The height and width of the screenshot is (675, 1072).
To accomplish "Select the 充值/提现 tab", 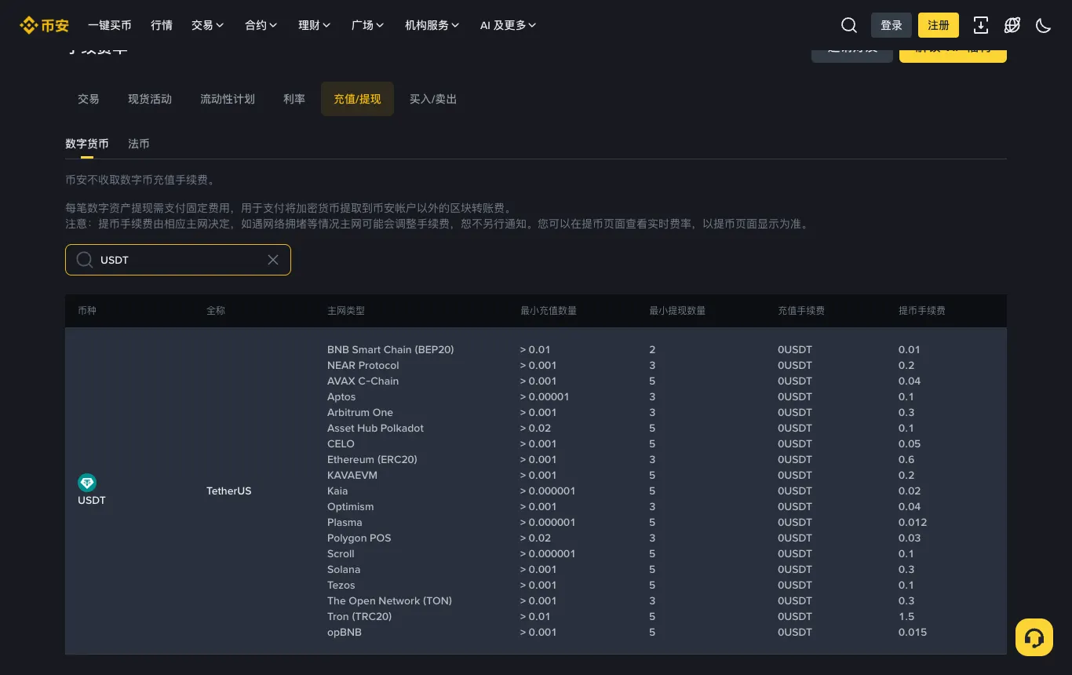I will click(357, 99).
